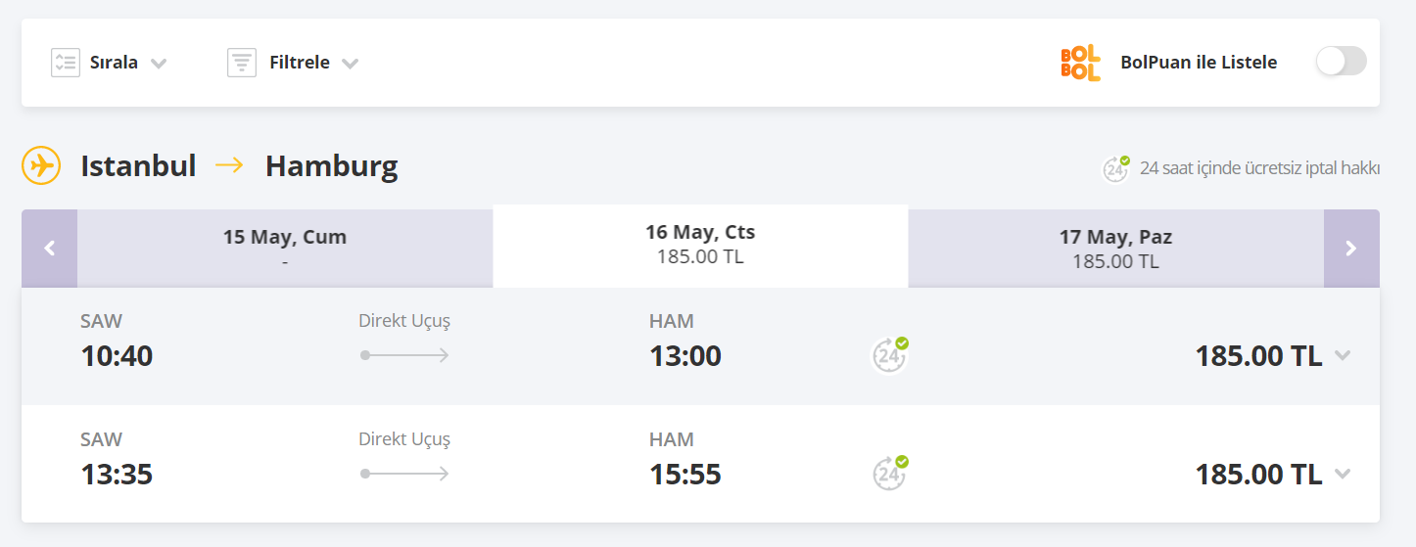Toggle the BolPuan ile Listele switch
Image resolution: width=1416 pixels, height=547 pixels.
coord(1341,62)
